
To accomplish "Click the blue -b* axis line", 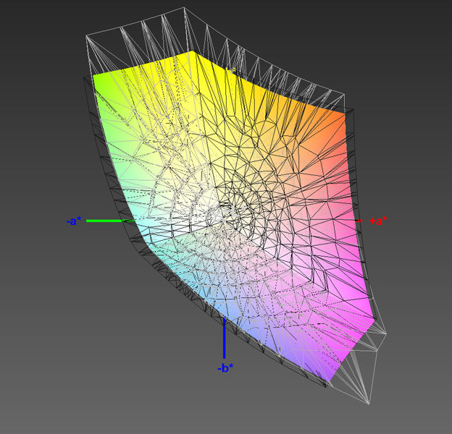I will tap(225, 338).
